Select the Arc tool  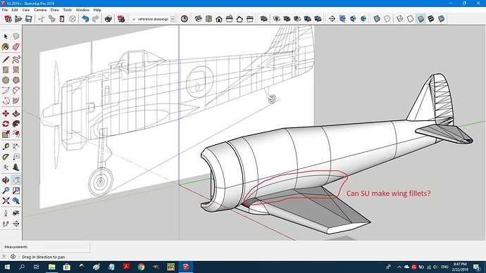click(6, 90)
